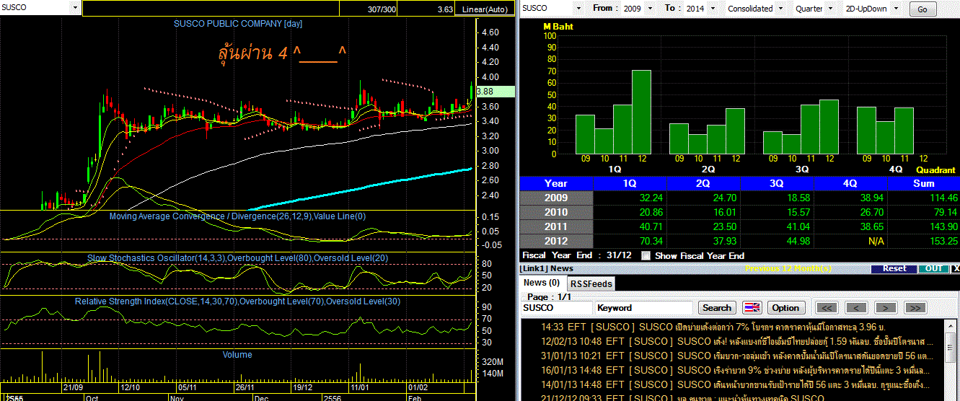
Task: Go to previous news page (<)
Action: 856,307
